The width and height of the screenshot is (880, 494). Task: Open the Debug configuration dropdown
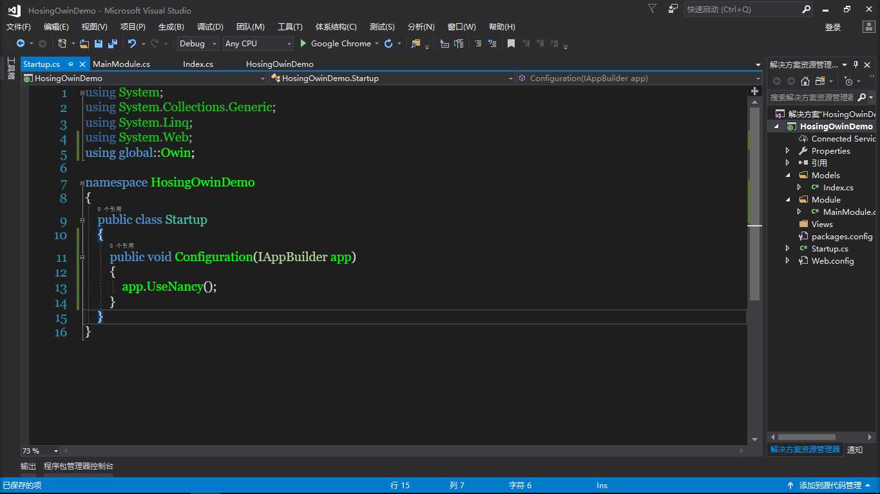[x=198, y=43]
